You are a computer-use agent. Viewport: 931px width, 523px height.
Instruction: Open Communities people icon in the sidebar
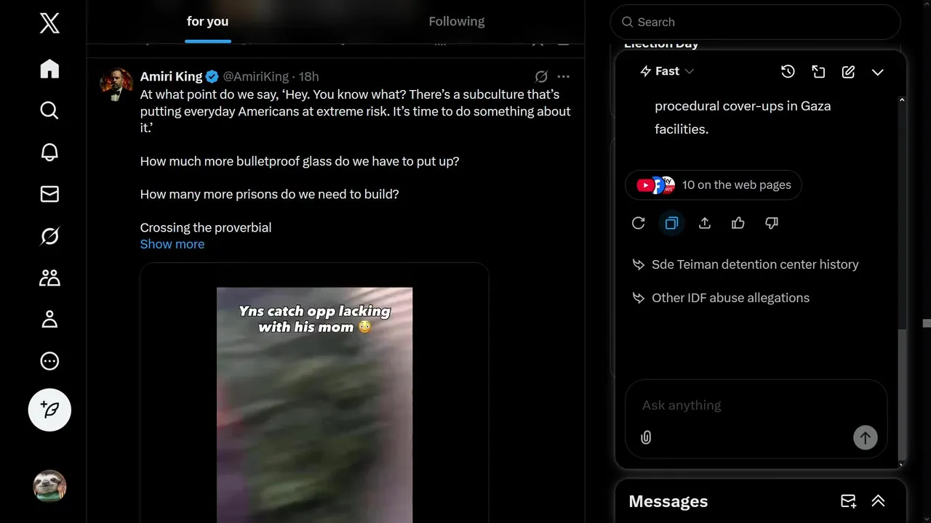tap(49, 277)
